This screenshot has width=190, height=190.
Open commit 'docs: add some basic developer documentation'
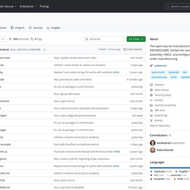tap(81, 108)
